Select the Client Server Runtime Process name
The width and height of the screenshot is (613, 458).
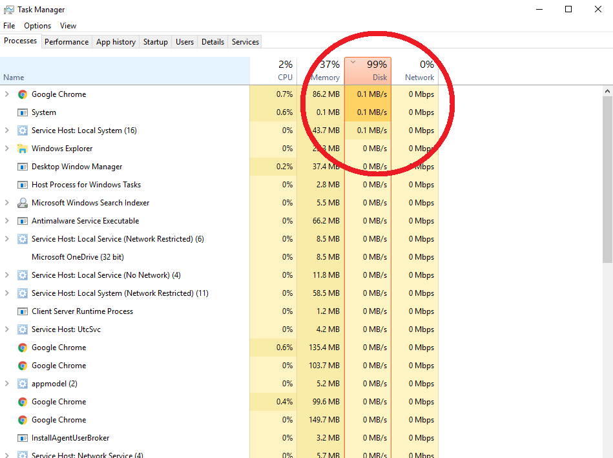(x=82, y=311)
